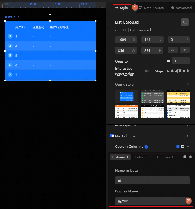
Task: Apply the dark gray quick style with green dots
Action: (152, 97)
